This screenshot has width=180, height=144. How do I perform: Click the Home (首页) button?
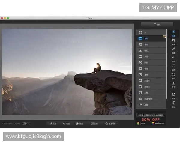tap(157, 25)
